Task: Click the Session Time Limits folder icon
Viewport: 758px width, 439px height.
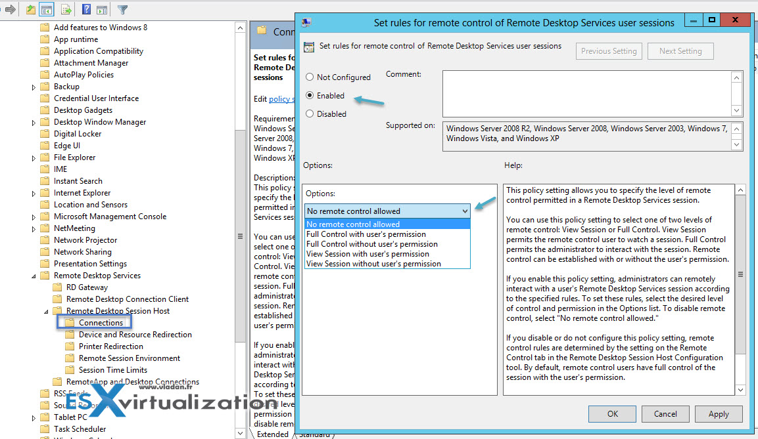Action: pos(70,370)
